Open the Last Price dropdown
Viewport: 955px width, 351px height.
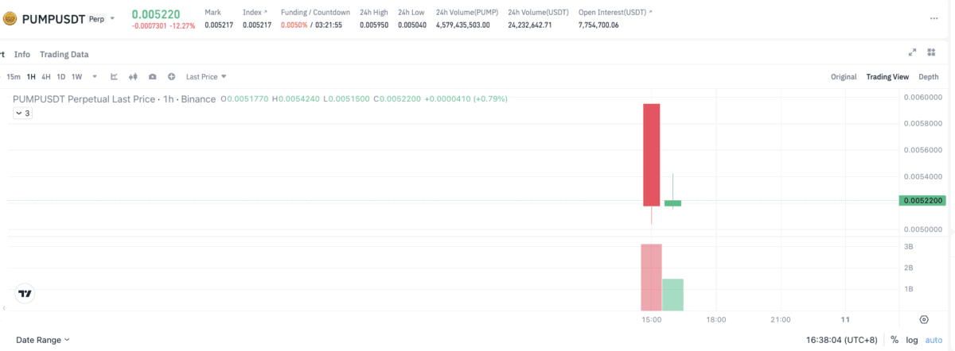point(206,77)
